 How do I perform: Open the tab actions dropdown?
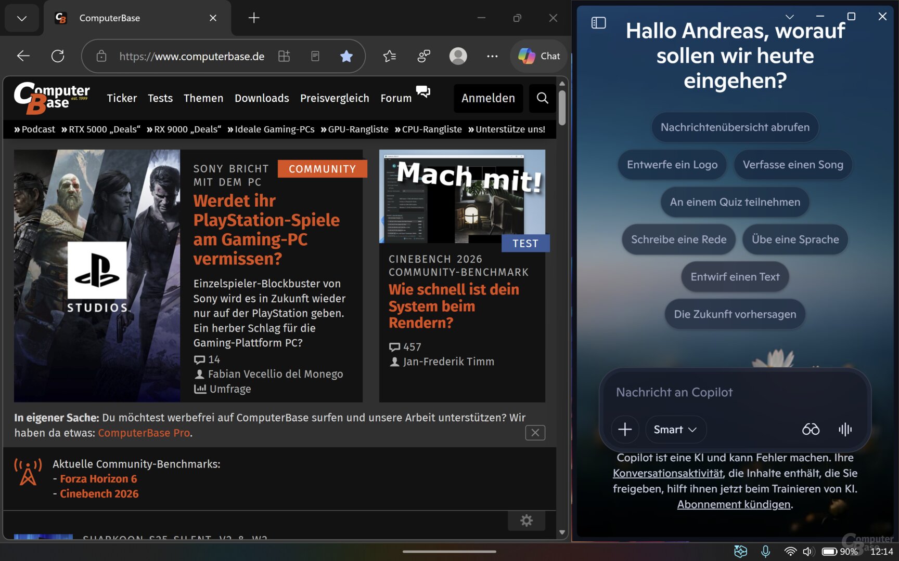(x=22, y=18)
